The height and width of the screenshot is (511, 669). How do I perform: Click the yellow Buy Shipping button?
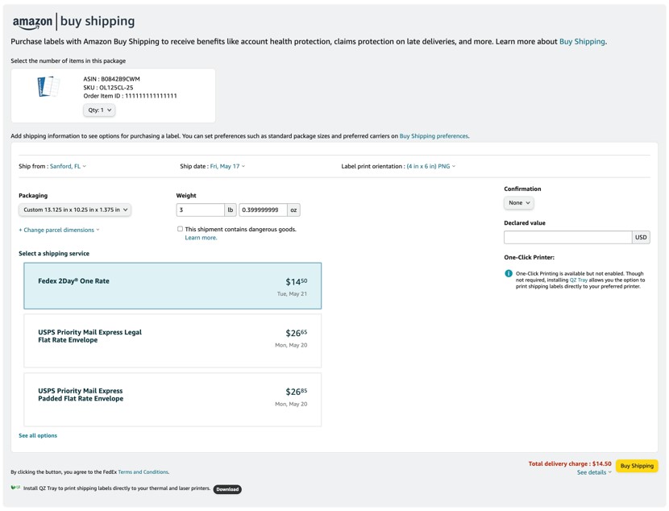coord(637,466)
